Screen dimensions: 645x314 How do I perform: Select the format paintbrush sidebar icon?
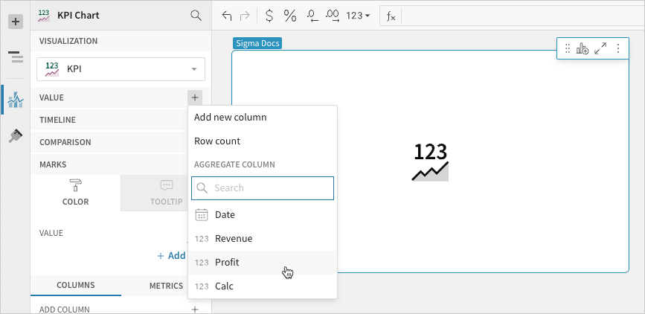(16, 135)
